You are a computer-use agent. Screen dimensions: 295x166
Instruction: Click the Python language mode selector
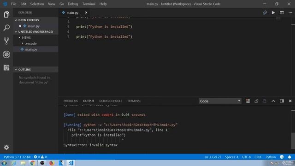click(271, 157)
